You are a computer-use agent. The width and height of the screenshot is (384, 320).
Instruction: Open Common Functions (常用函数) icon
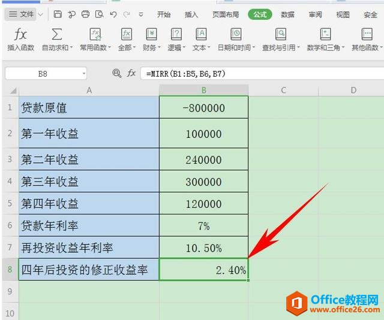[95, 34]
